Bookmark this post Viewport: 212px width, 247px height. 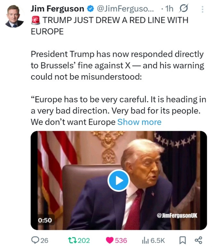click(182, 240)
